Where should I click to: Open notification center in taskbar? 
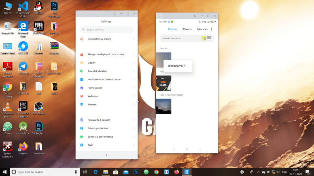point(308,172)
